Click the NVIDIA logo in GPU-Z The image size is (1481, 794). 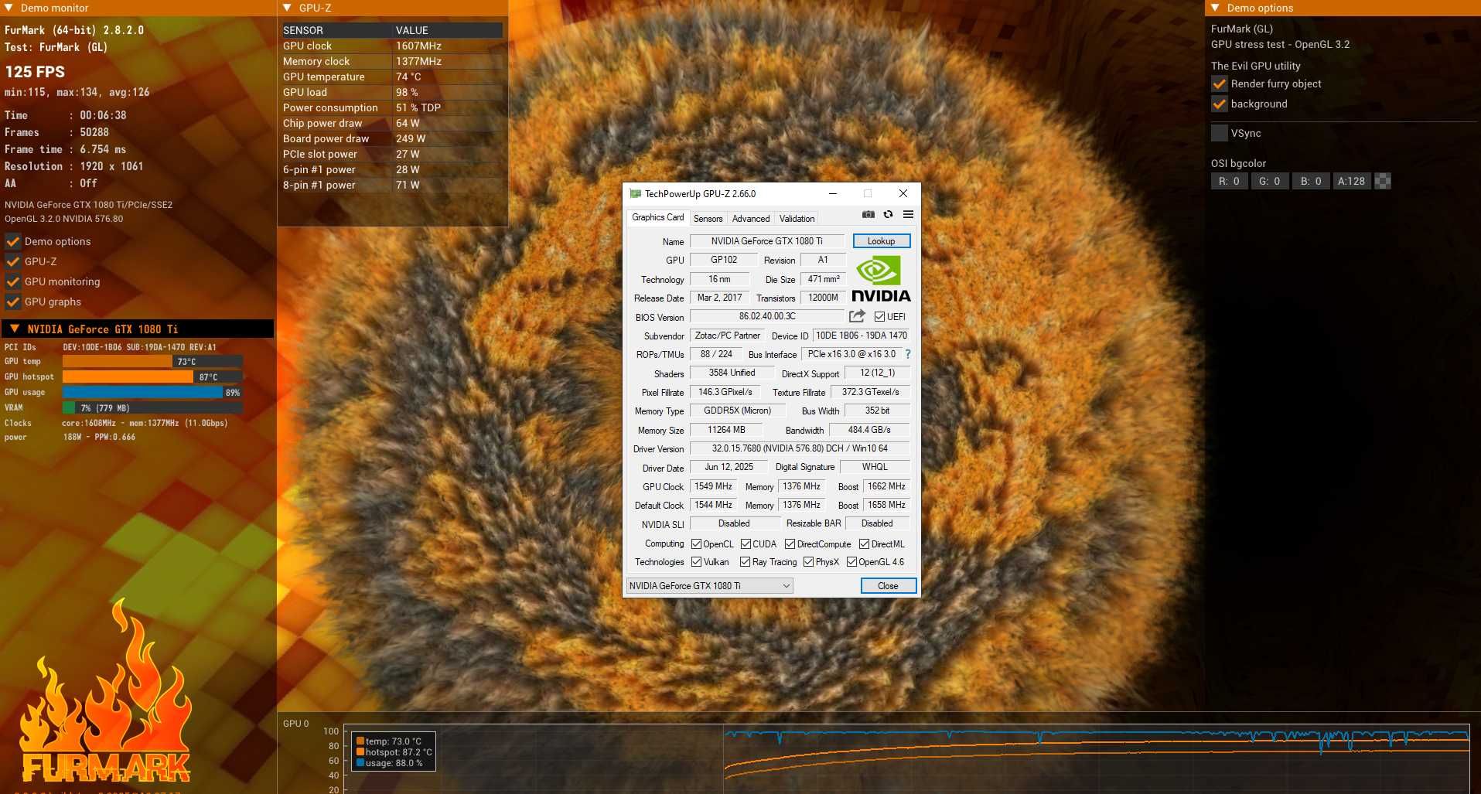pyautogui.click(x=881, y=279)
